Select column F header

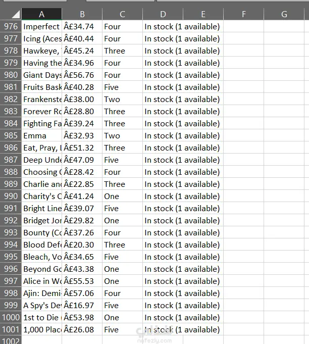(x=244, y=14)
